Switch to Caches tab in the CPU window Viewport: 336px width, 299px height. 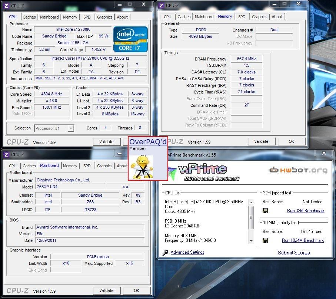click(x=29, y=17)
